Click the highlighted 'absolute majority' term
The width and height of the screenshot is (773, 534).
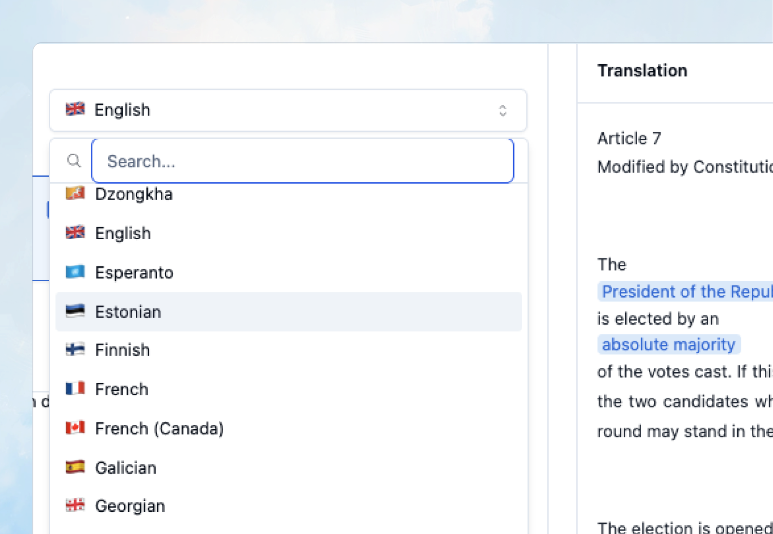669,344
